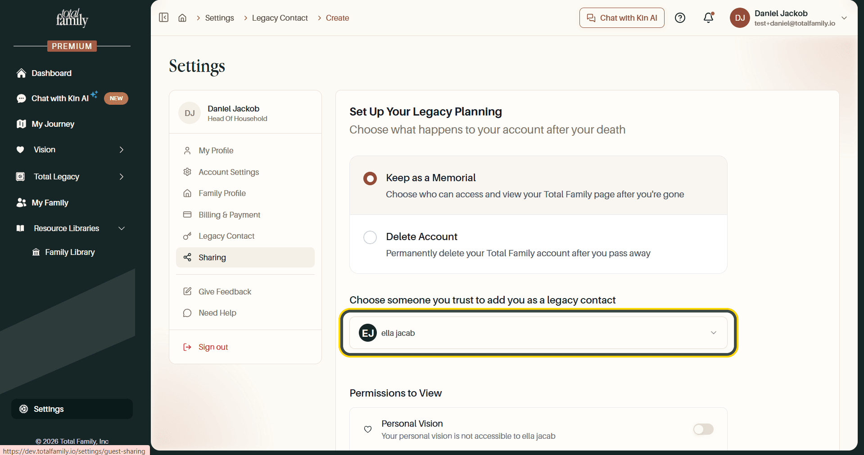Expand the Daniel Jackob account menu arrow
This screenshot has width=864, height=455.
[x=844, y=18]
